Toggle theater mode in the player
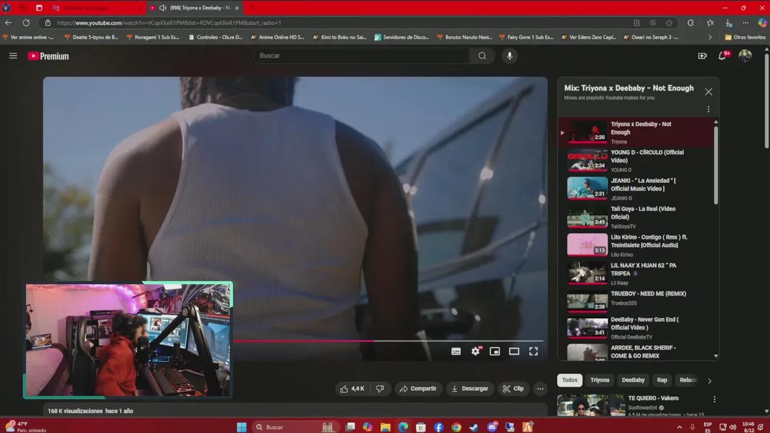The width and height of the screenshot is (770, 433). tap(514, 351)
